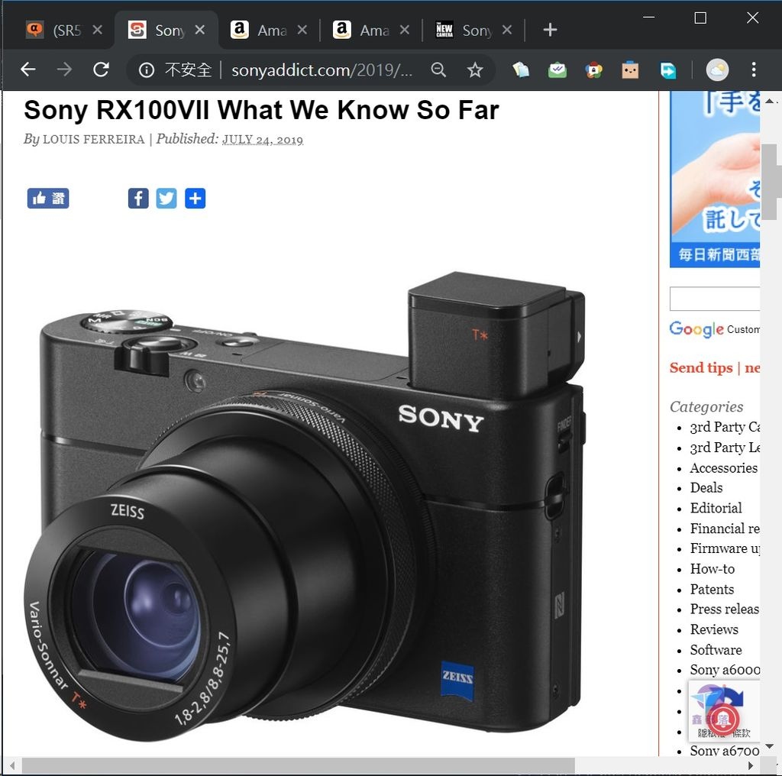Viewport: 782px width, 776px height.
Task: Open the Firmware category link
Action: click(725, 548)
